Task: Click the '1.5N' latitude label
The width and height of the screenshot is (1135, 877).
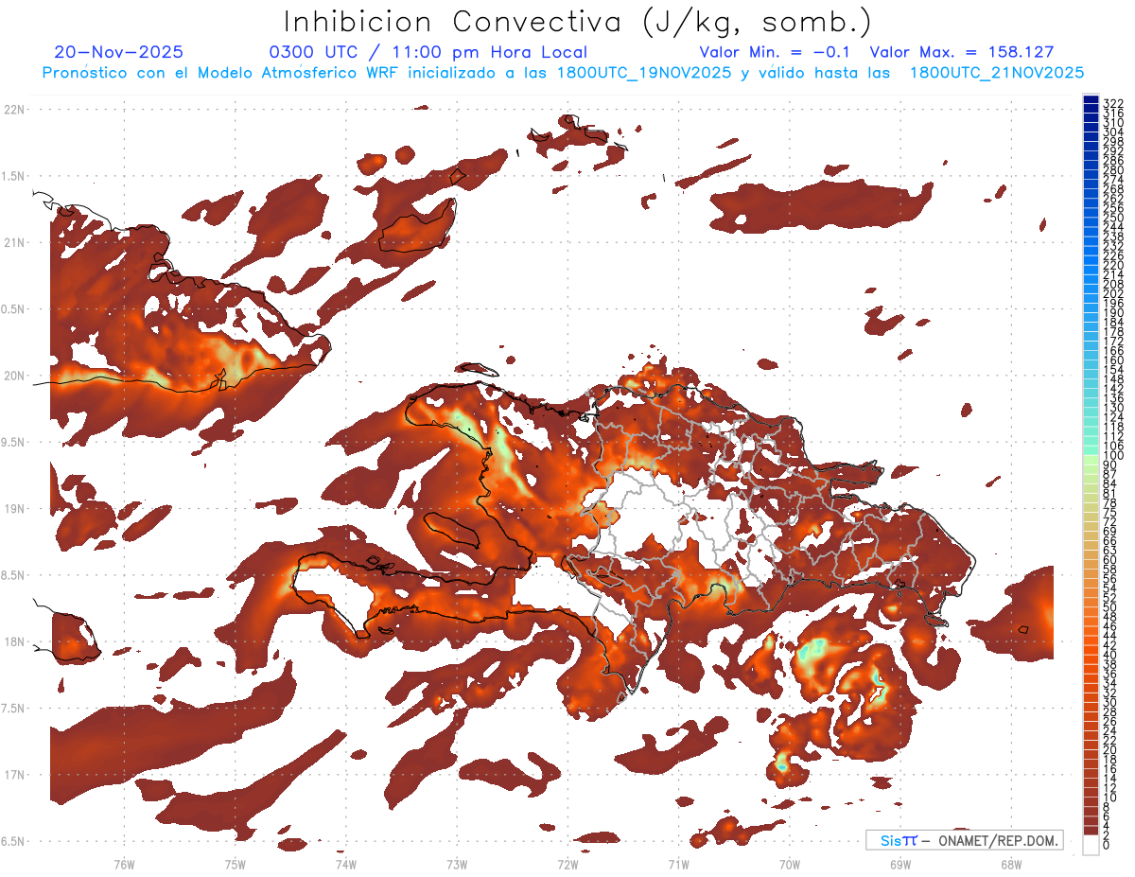Action: [x=14, y=176]
